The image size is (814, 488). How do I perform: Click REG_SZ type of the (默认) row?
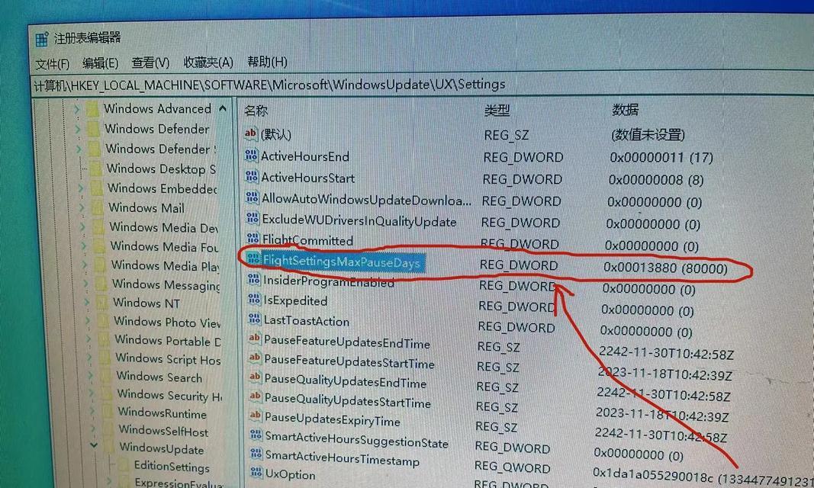click(506, 136)
